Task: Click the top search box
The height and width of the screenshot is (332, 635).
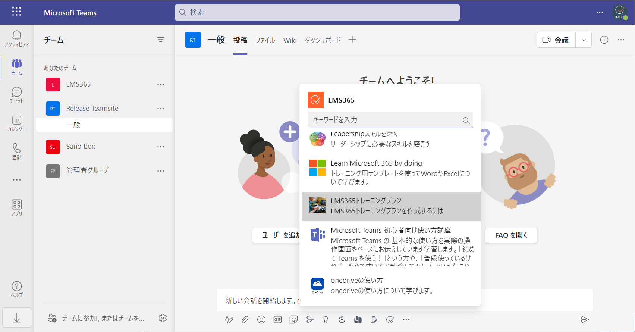Action: pyautogui.click(x=317, y=12)
